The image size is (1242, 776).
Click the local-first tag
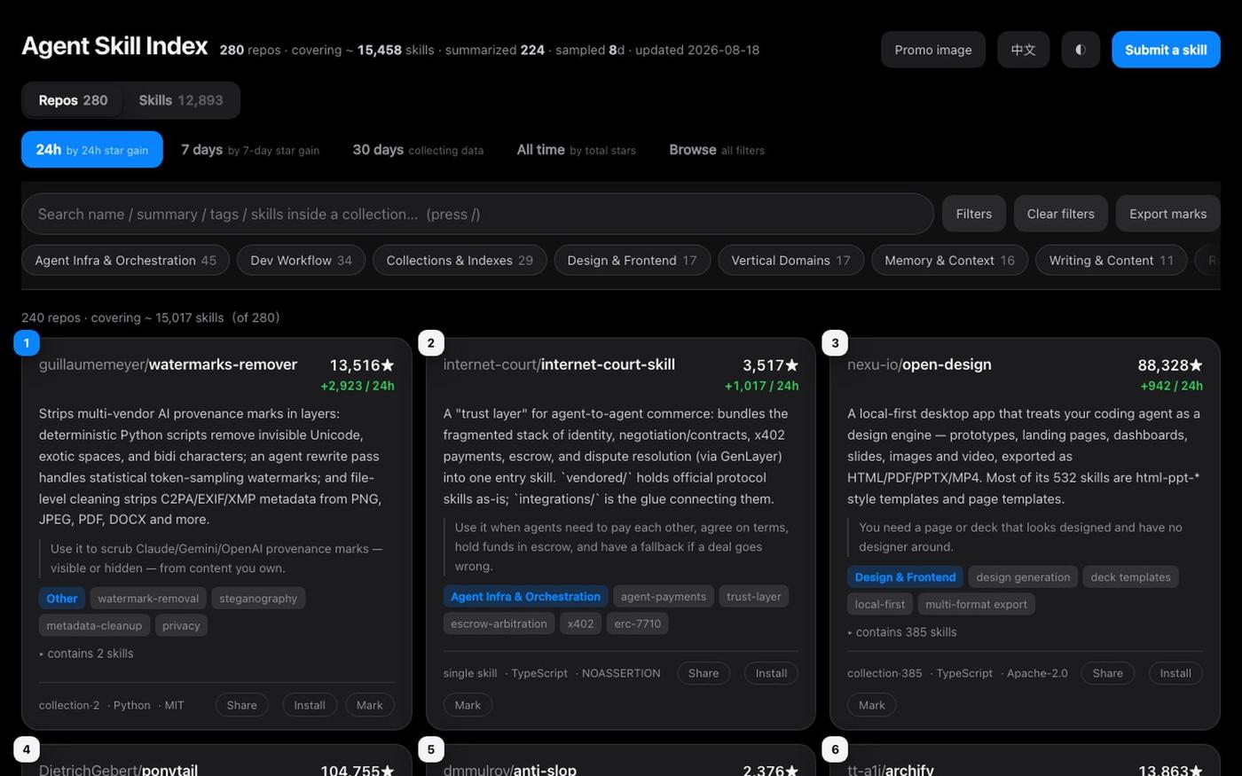click(x=880, y=604)
